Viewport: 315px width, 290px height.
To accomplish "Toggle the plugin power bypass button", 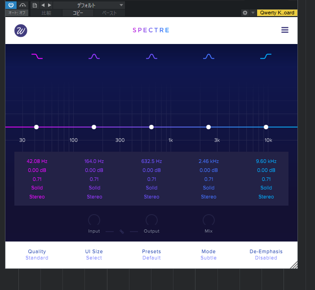I will coord(11,5).
